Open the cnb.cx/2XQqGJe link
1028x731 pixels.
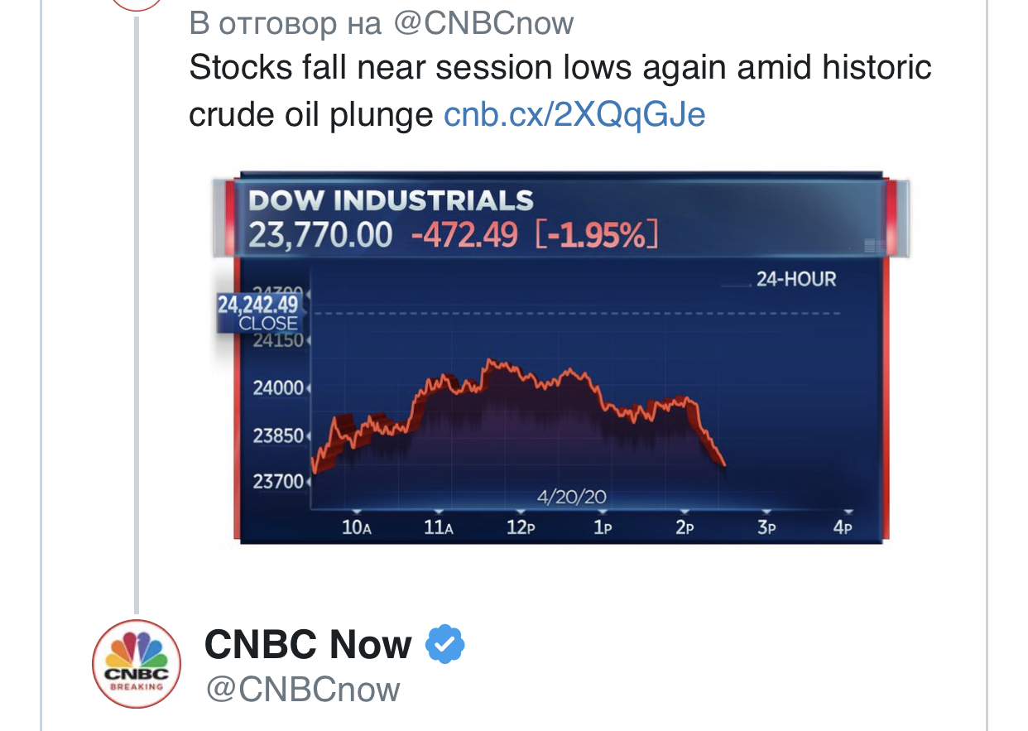[x=574, y=113]
